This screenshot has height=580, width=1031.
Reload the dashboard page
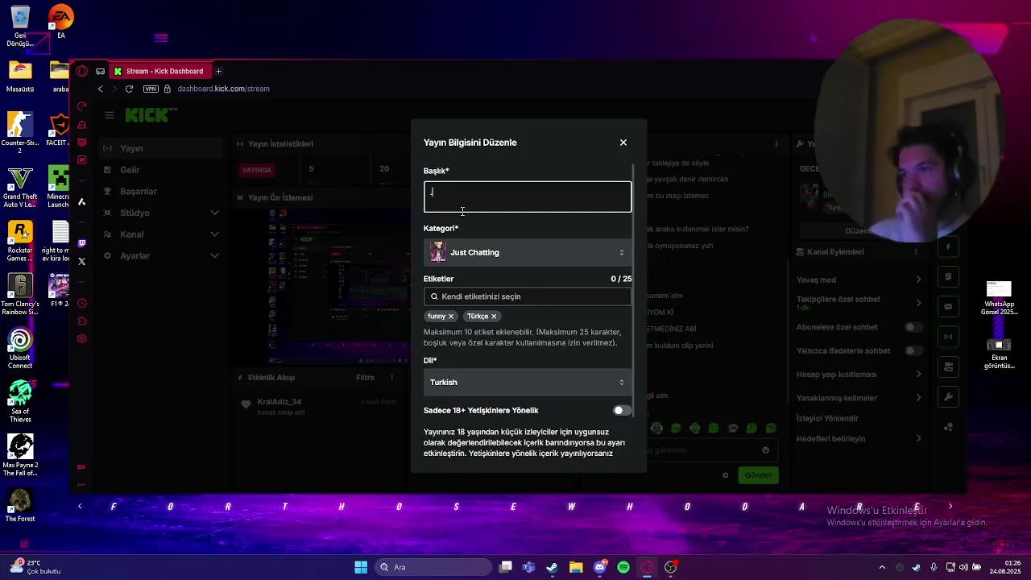[129, 89]
